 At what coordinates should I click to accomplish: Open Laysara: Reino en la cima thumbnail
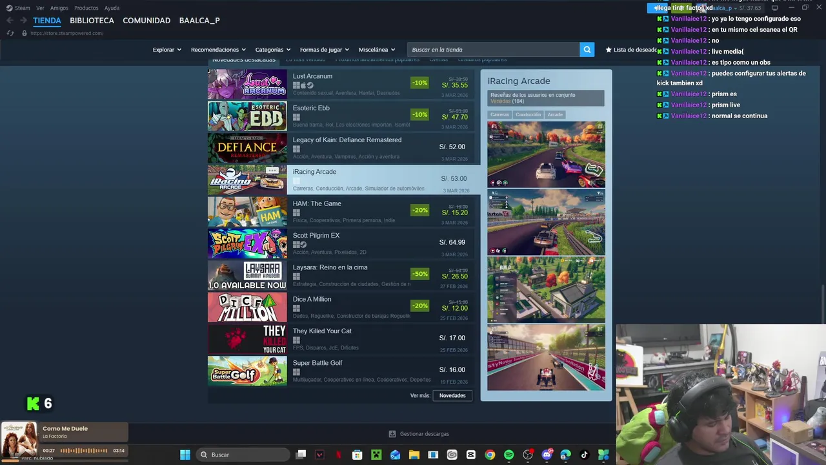247,275
